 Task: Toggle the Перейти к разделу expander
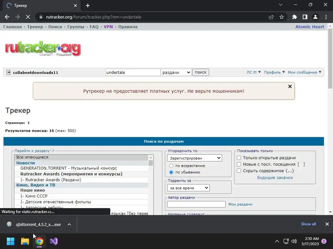[34, 151]
